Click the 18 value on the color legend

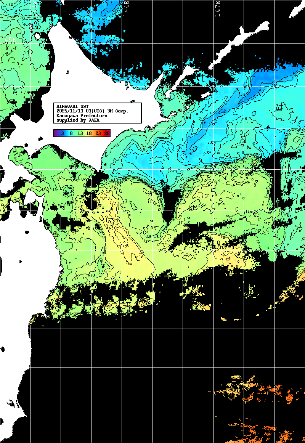click(89, 133)
